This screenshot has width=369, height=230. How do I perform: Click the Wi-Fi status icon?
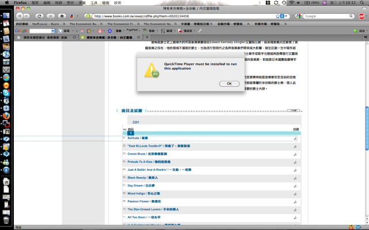pyautogui.click(x=291, y=2)
